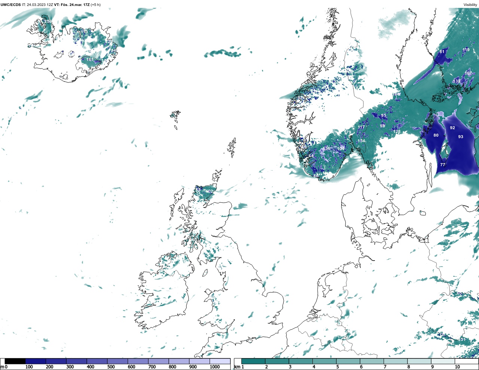Click the 128 value on map
479x370 pixels.
coord(397,131)
